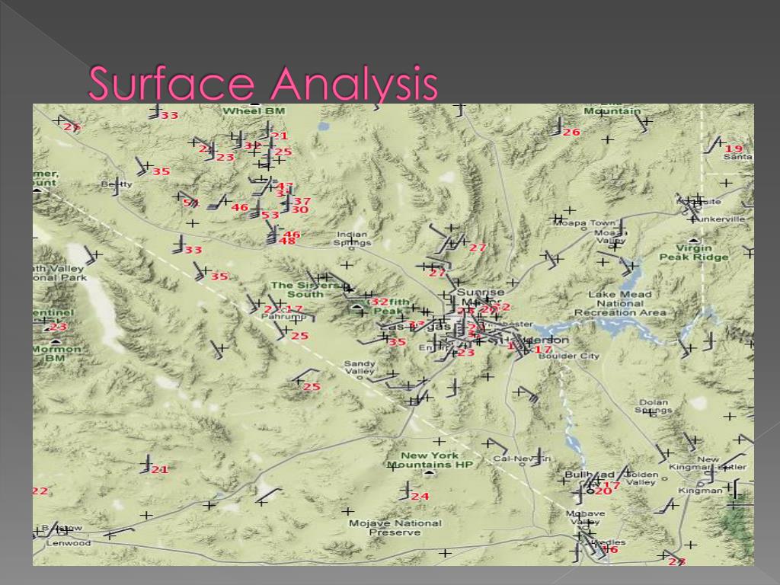Image resolution: width=780 pixels, height=585 pixels.
Task: Click the red wind value 20 near Bullhead
Action: pyautogui.click(x=603, y=491)
